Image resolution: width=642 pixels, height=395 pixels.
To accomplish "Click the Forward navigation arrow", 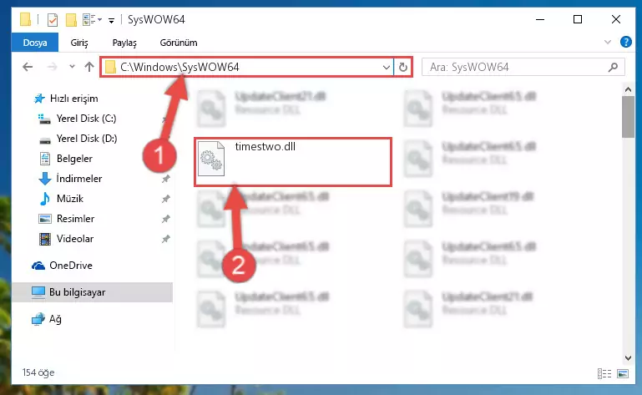I will coord(52,67).
